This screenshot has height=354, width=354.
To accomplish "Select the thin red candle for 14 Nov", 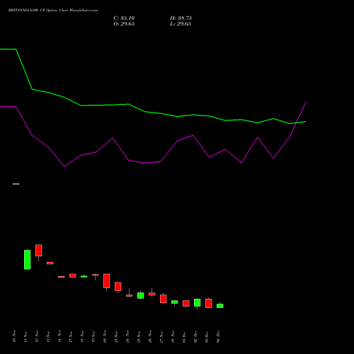I will 62,277.
